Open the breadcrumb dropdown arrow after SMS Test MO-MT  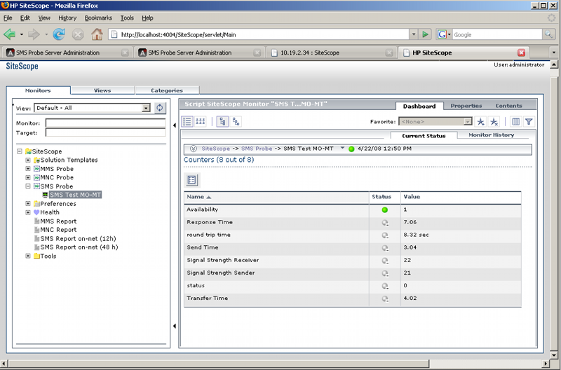coord(342,148)
